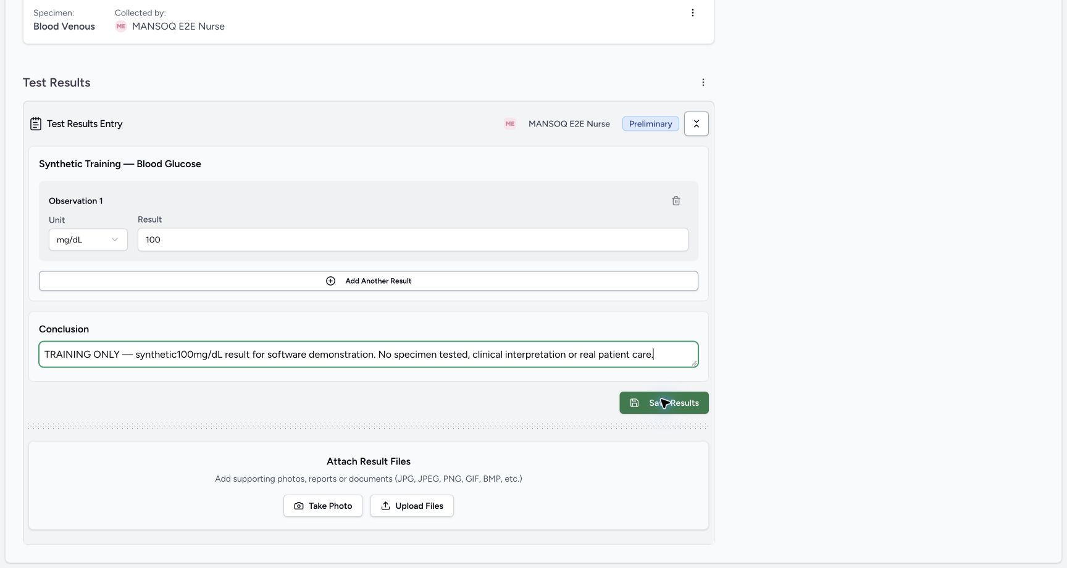Open the mg/dL unit dropdown
1067x568 pixels.
[88, 240]
